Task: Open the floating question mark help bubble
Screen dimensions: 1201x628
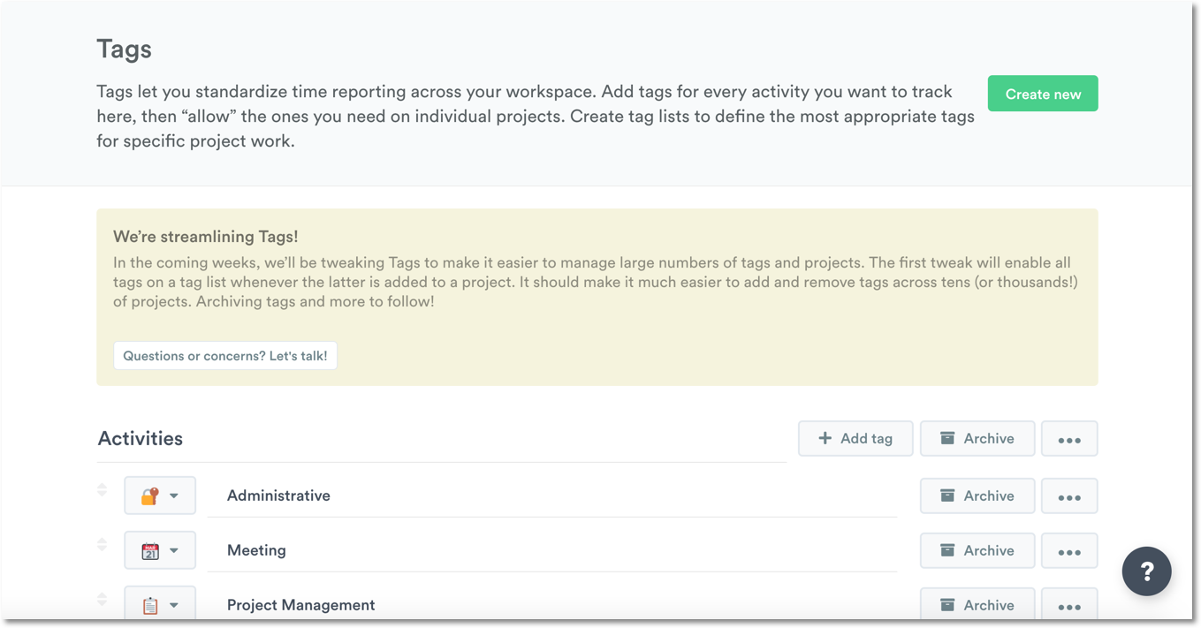Action: pos(1146,571)
